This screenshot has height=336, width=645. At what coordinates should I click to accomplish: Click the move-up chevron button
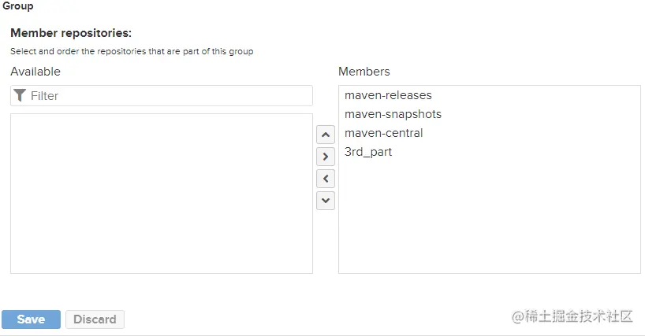326,135
